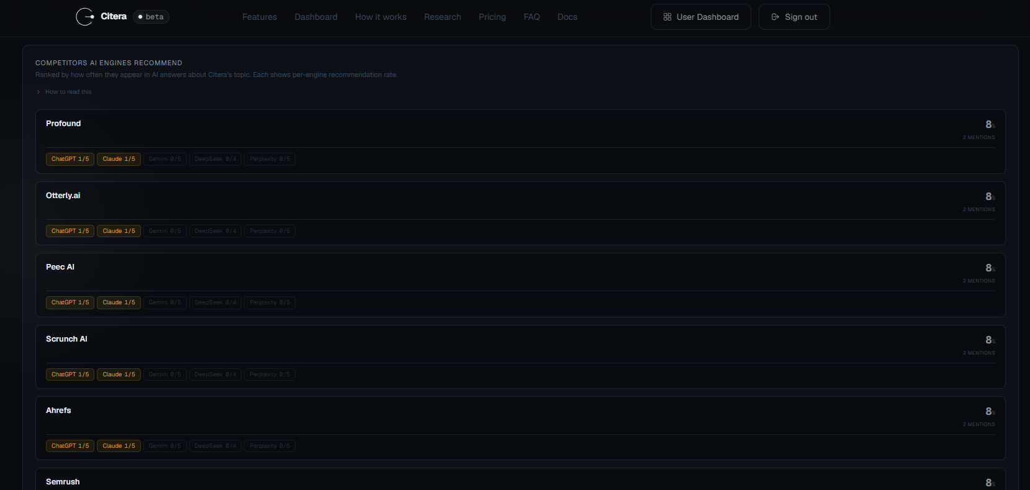Click Perplexity 0/5 chip in Otterly.ai card
This screenshot has width=1030, height=490.
coord(269,231)
